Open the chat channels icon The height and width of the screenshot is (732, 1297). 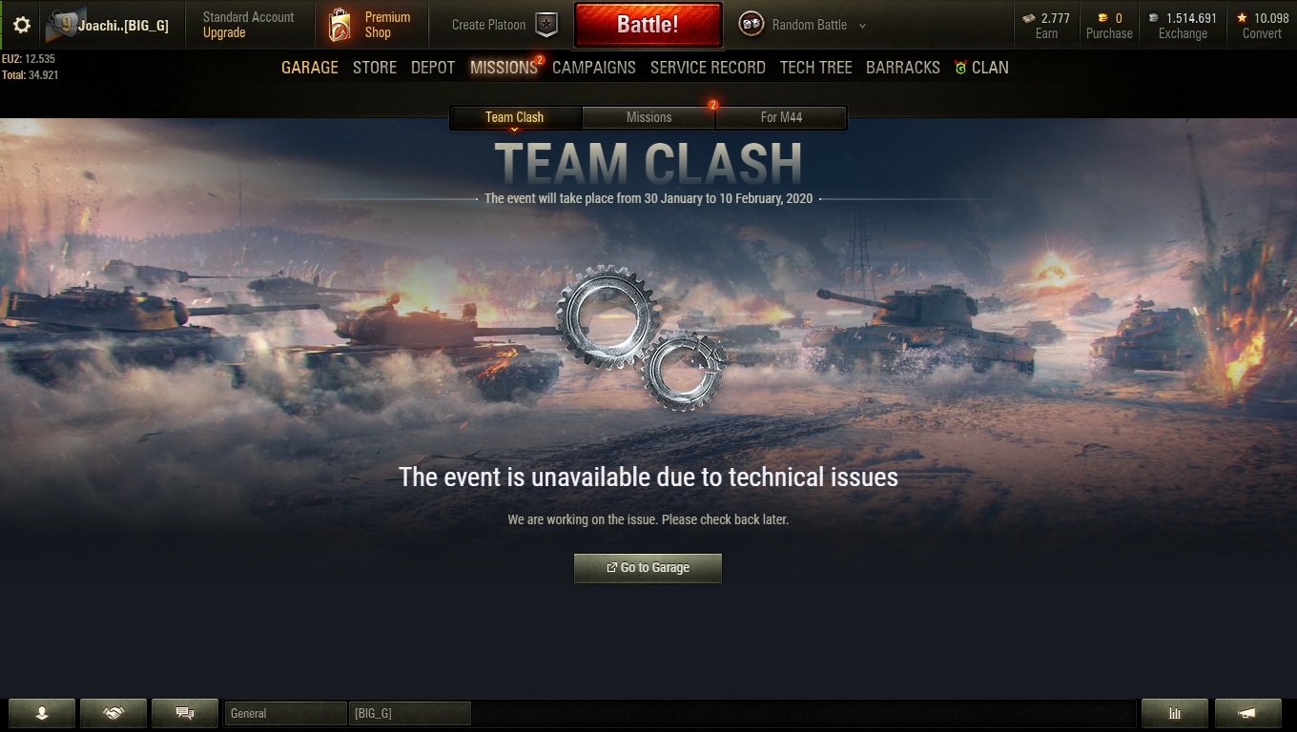tap(185, 713)
